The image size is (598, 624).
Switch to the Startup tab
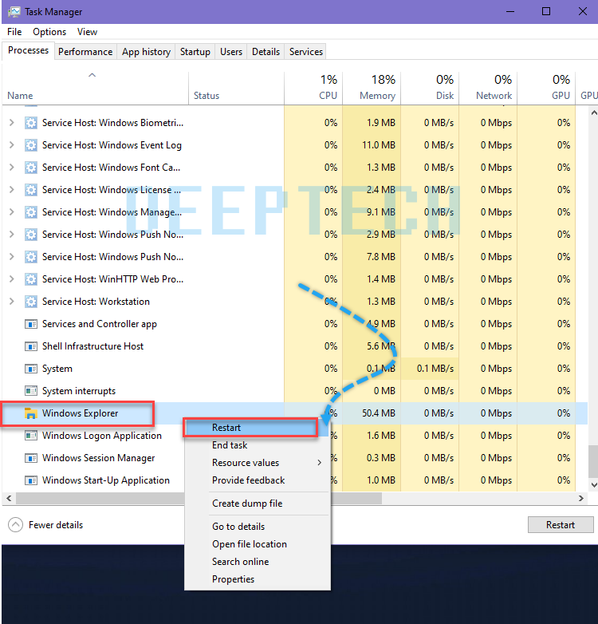pos(195,52)
